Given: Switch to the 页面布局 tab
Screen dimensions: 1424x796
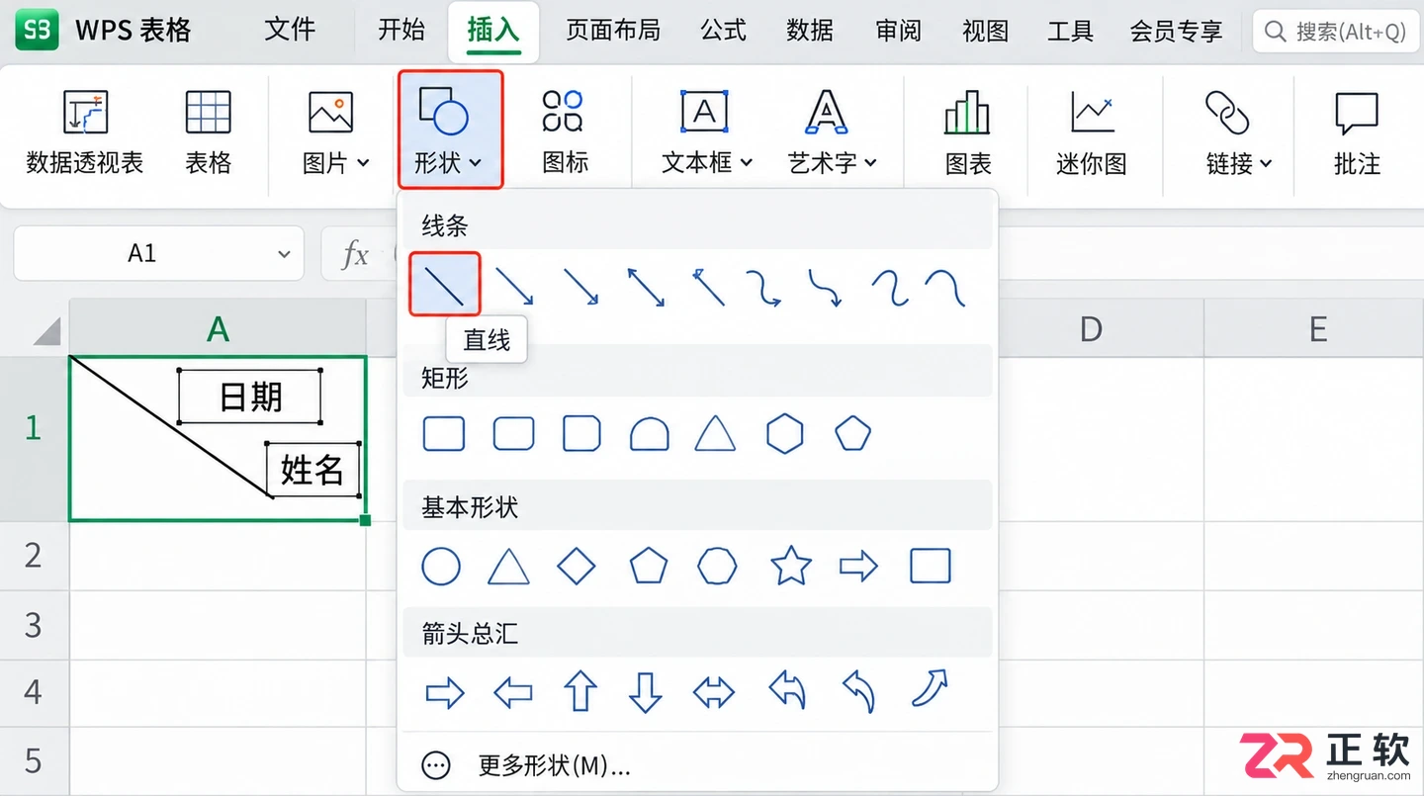Looking at the screenshot, I should [613, 31].
